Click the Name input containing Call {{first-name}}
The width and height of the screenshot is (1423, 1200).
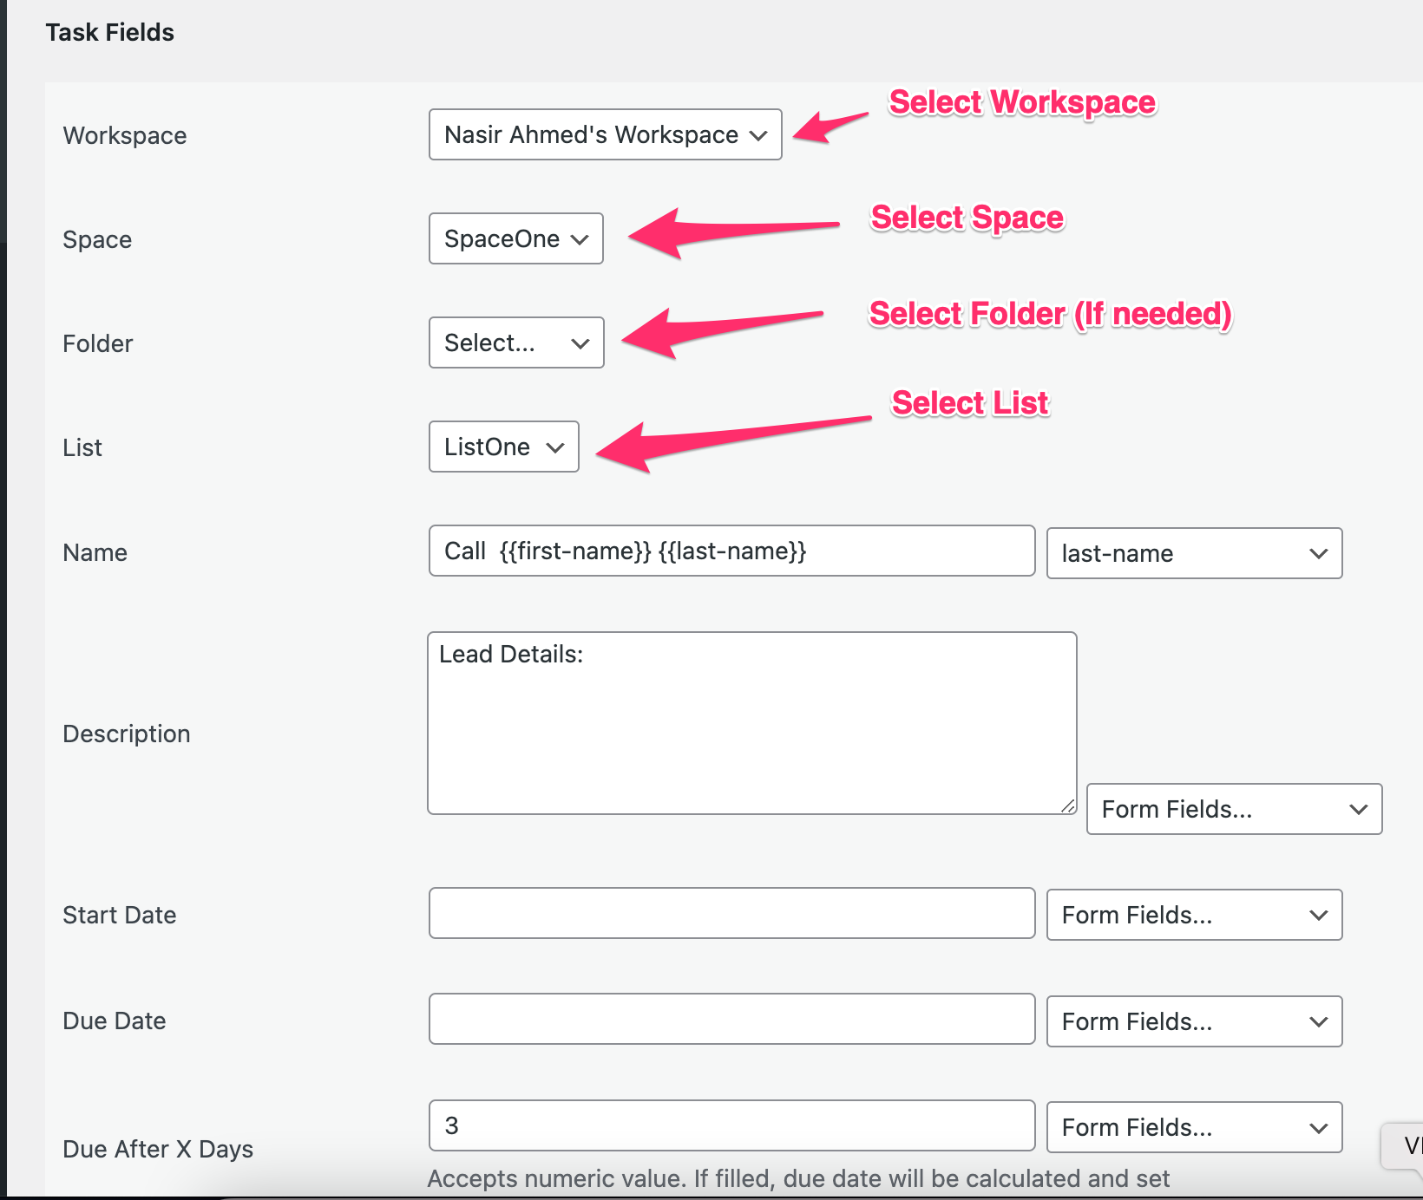tap(731, 551)
